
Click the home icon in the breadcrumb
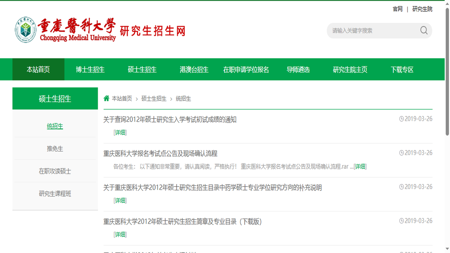pyautogui.click(x=107, y=98)
